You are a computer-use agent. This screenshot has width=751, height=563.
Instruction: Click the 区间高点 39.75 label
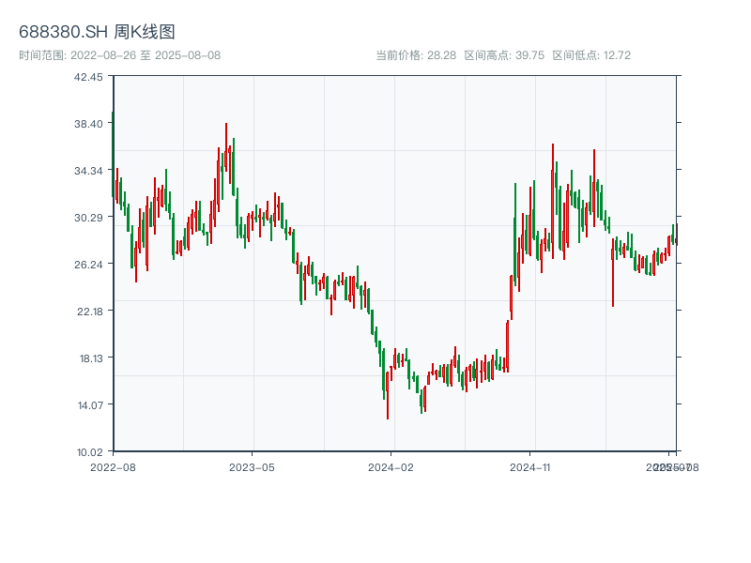(504, 55)
